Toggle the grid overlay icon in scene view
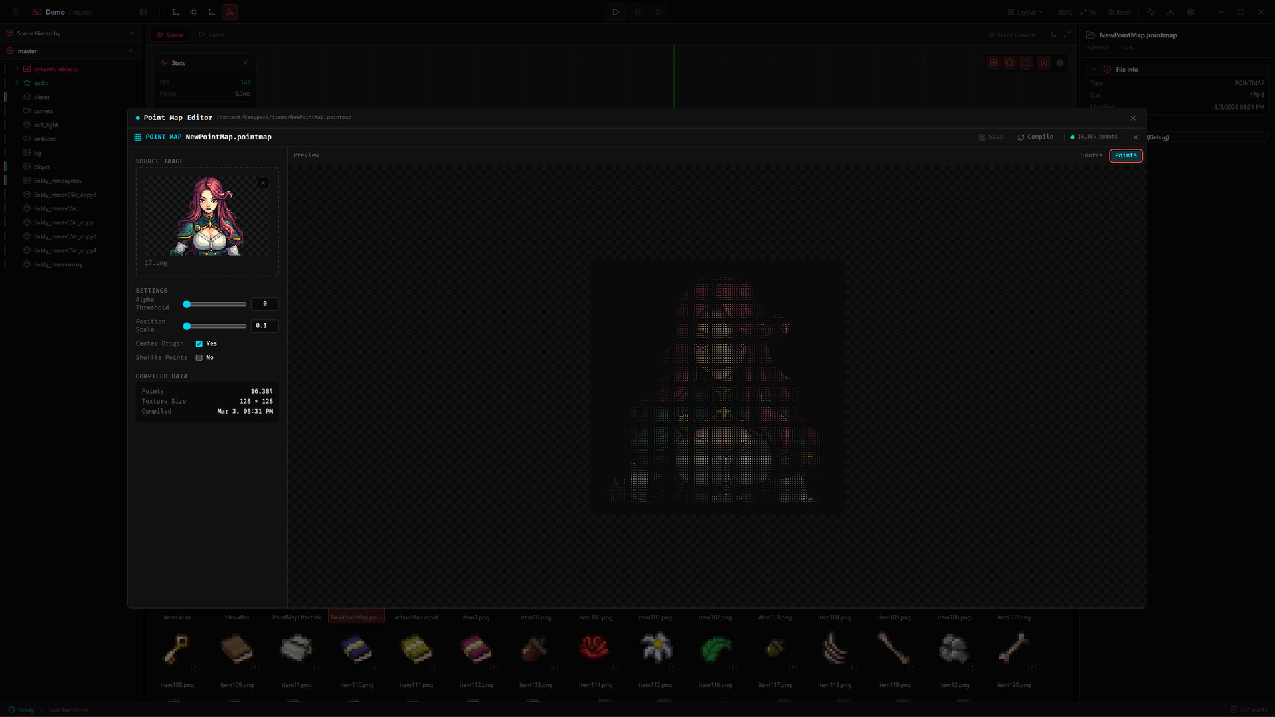 click(x=993, y=63)
